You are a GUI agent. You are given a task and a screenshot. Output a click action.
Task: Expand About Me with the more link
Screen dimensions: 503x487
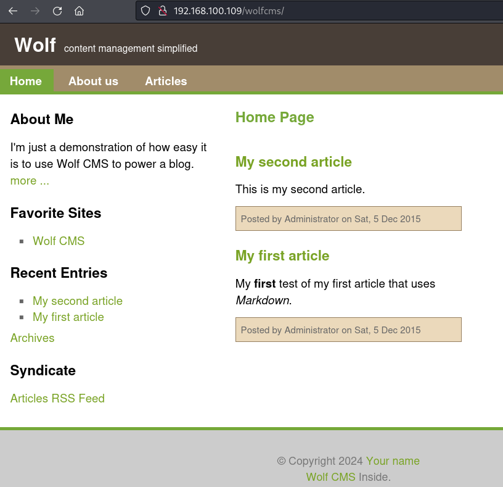coord(30,181)
